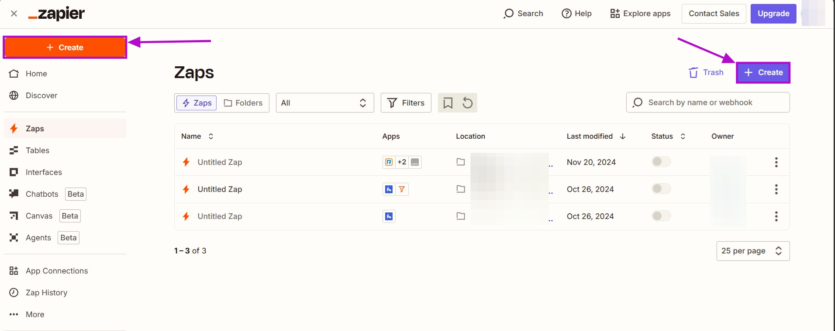This screenshot has width=835, height=331.
Task: Open the All dropdown filter
Action: coord(324,103)
